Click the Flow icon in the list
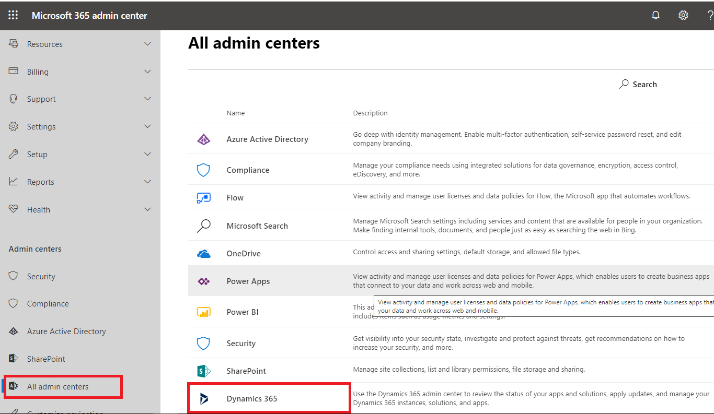Screen dimensions: 714x414 [203, 198]
